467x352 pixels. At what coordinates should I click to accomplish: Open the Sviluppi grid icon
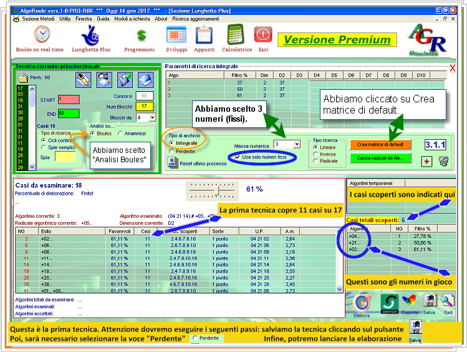tap(176, 35)
